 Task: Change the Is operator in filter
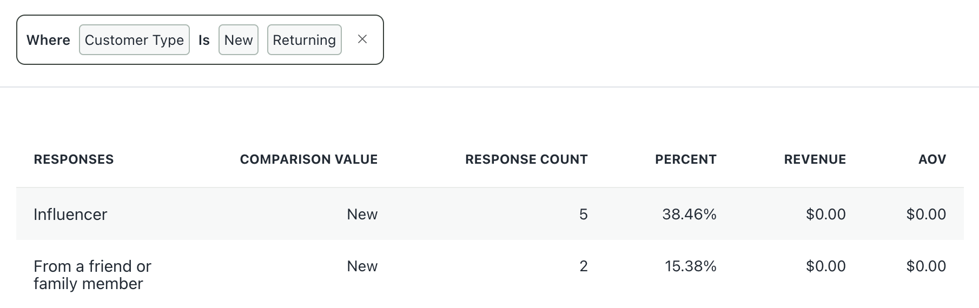(204, 40)
